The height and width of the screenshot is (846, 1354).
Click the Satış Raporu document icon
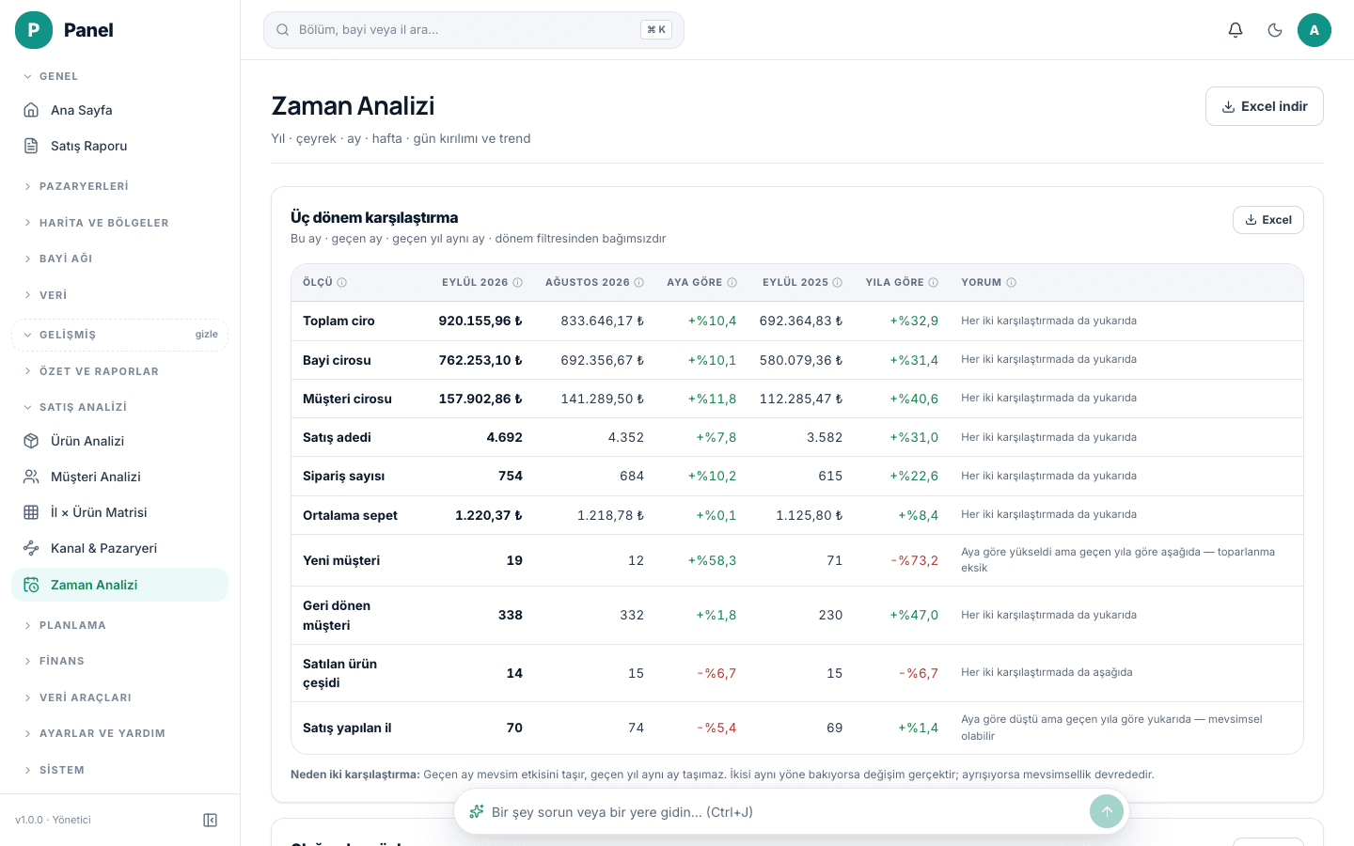point(31,146)
